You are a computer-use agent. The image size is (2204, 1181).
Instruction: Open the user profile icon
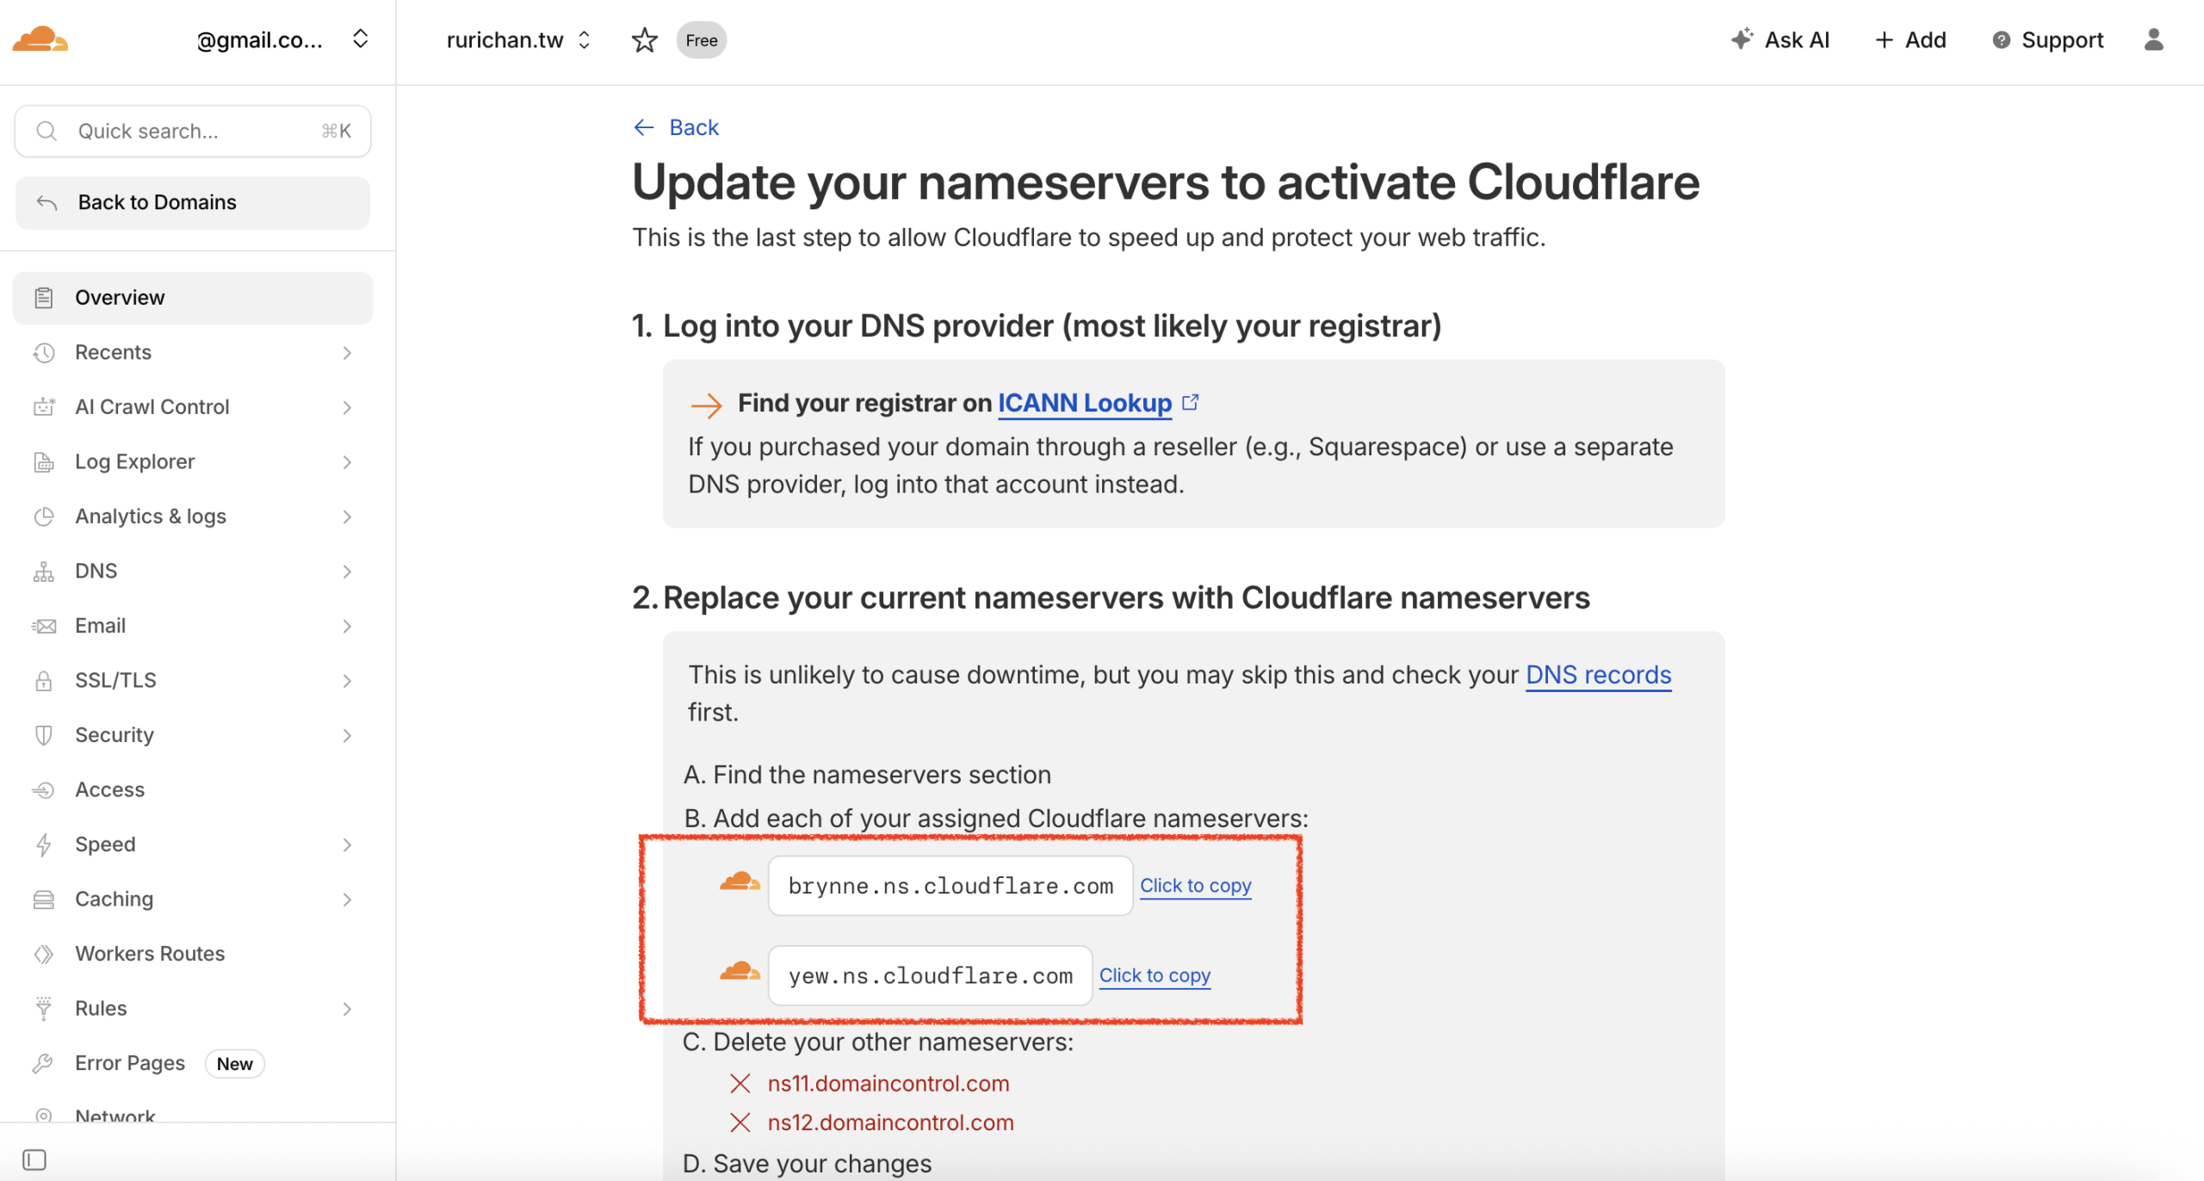(x=2153, y=40)
